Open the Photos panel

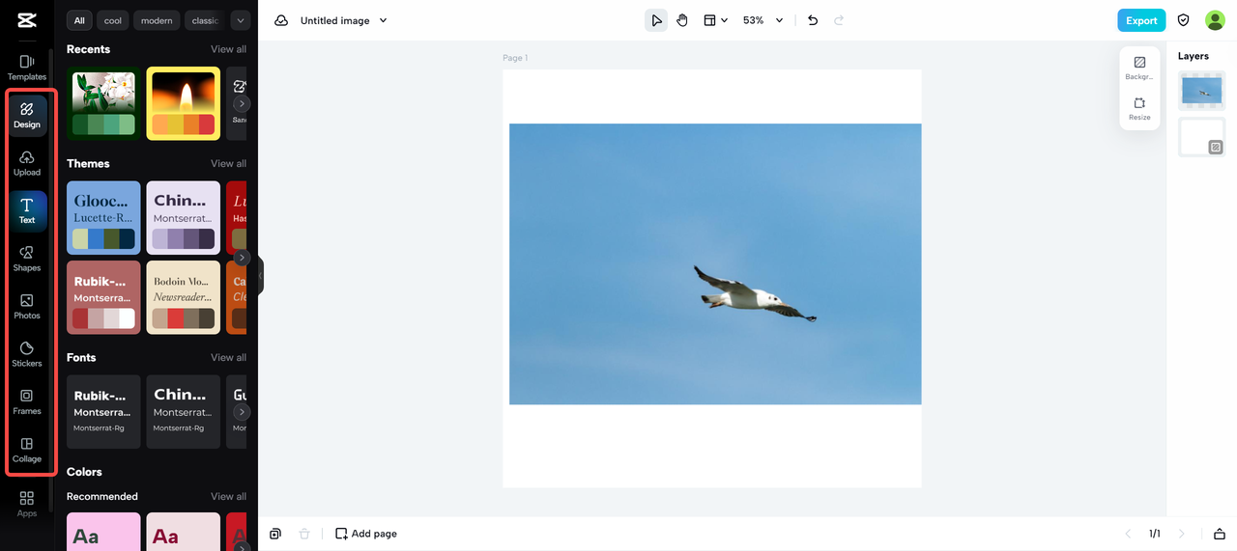coord(26,306)
